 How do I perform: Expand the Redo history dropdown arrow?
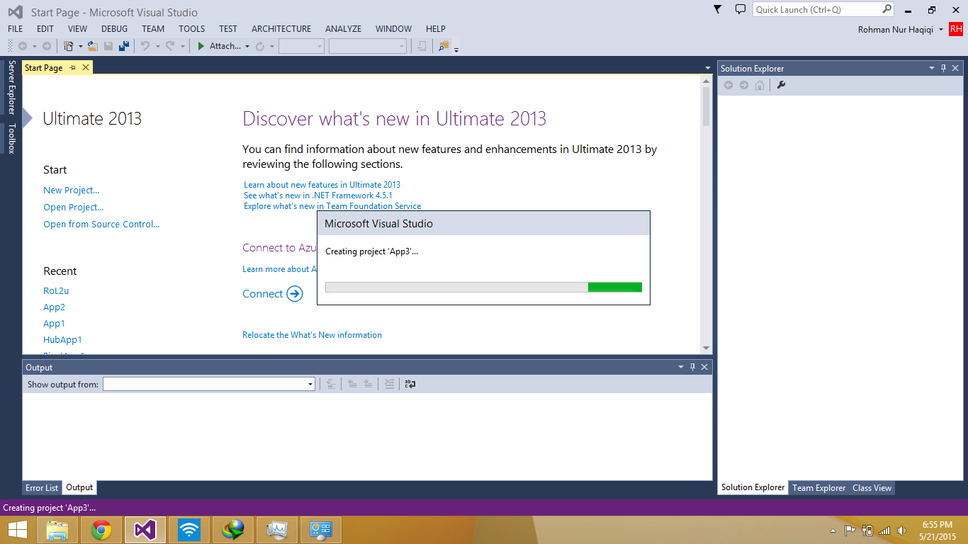pos(182,46)
